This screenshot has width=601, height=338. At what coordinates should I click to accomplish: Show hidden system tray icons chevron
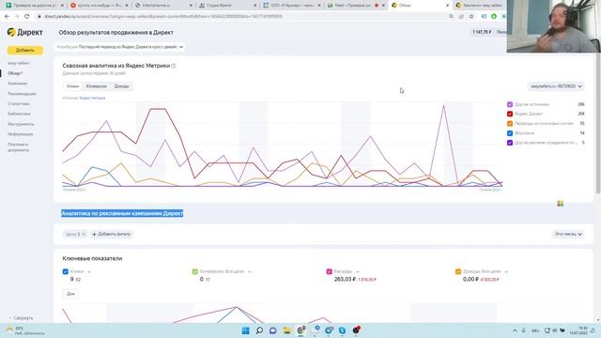pos(515,330)
